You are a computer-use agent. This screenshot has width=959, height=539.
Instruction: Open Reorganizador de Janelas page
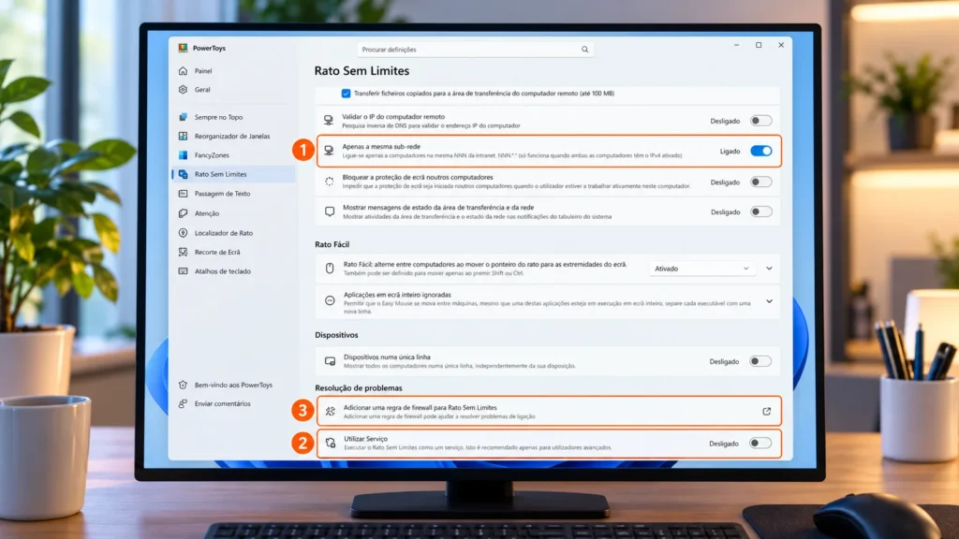(234, 136)
